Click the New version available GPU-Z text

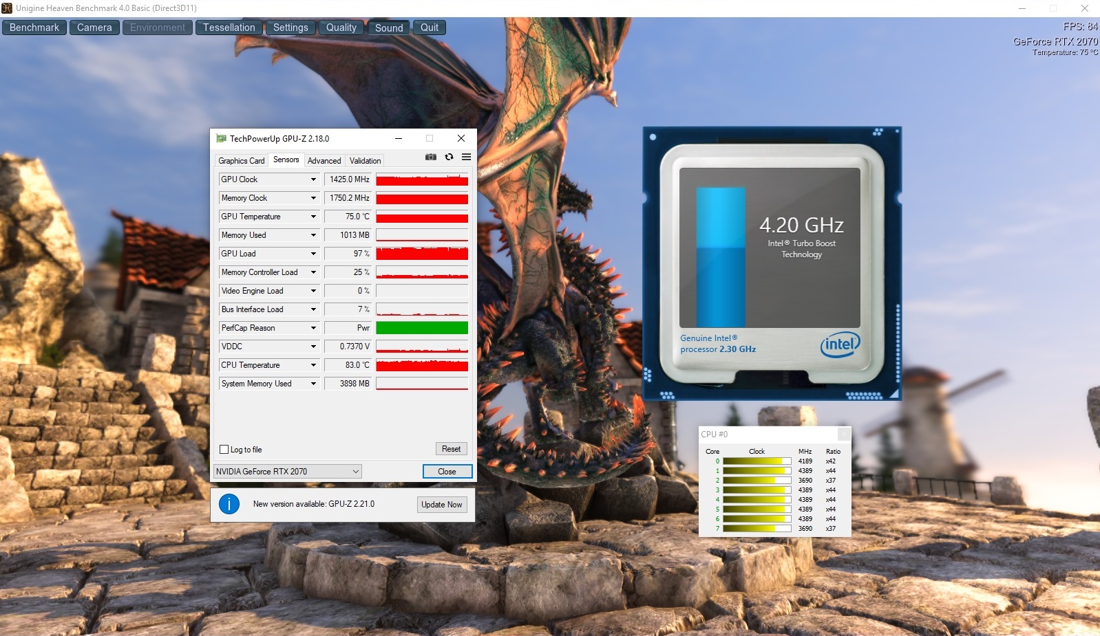click(x=314, y=504)
